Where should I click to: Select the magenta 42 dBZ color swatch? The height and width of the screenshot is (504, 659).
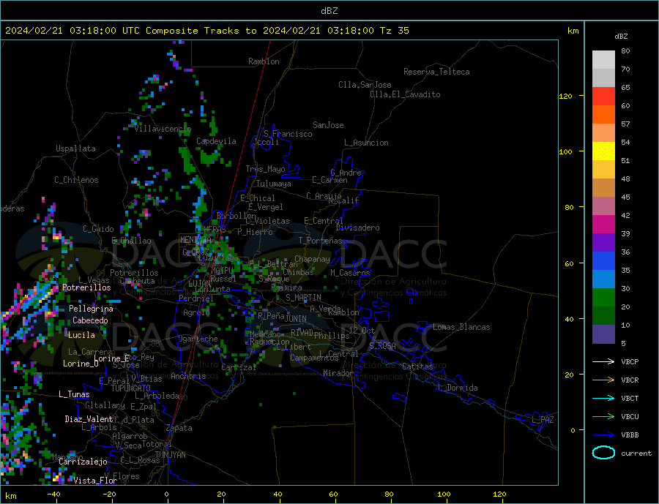point(603,225)
